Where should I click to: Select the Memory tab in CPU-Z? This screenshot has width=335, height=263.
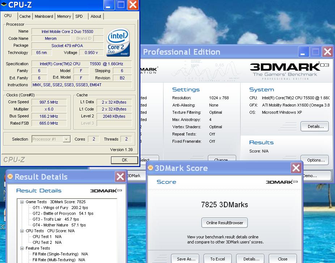tap(64, 16)
